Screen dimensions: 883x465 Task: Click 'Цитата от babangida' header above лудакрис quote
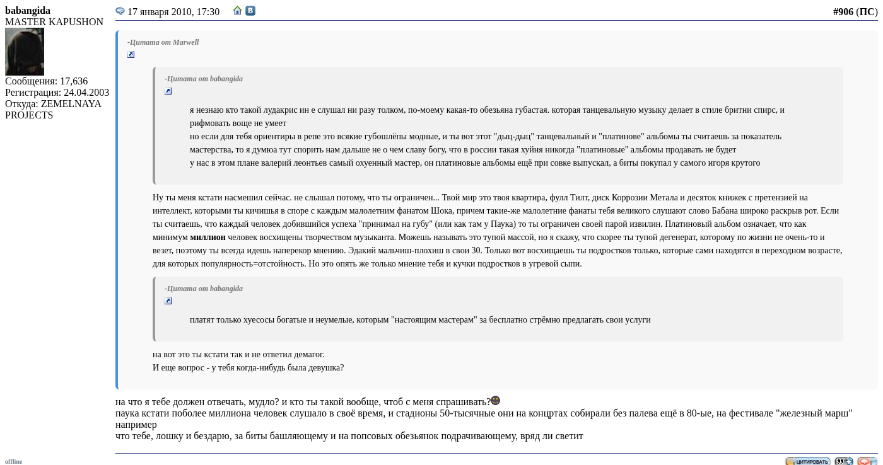pyautogui.click(x=203, y=79)
